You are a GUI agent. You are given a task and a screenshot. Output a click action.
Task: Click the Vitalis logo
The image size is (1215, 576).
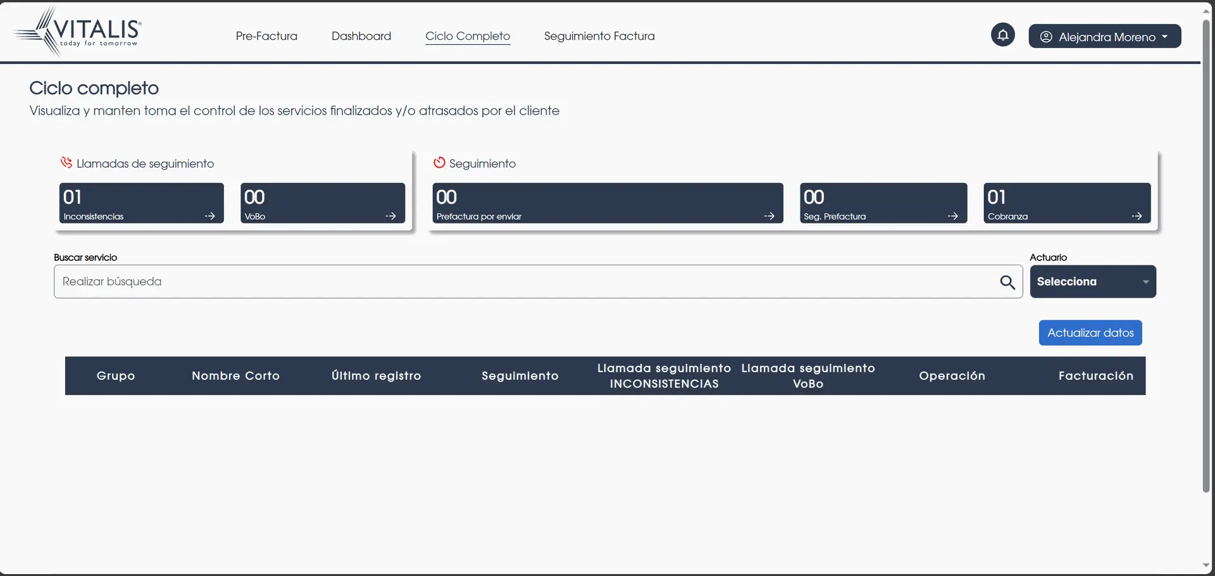point(78,32)
